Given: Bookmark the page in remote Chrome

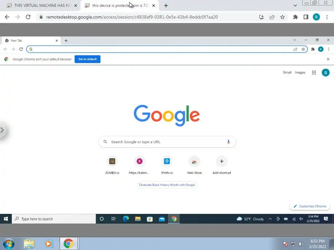Looking at the screenshot, I should (303, 49).
